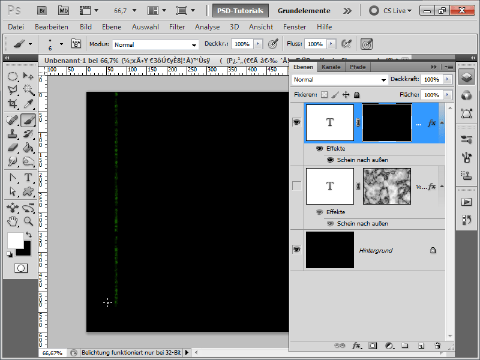Select the Hand tool
Image resolution: width=480 pixels, height=360 pixels.
point(13,221)
